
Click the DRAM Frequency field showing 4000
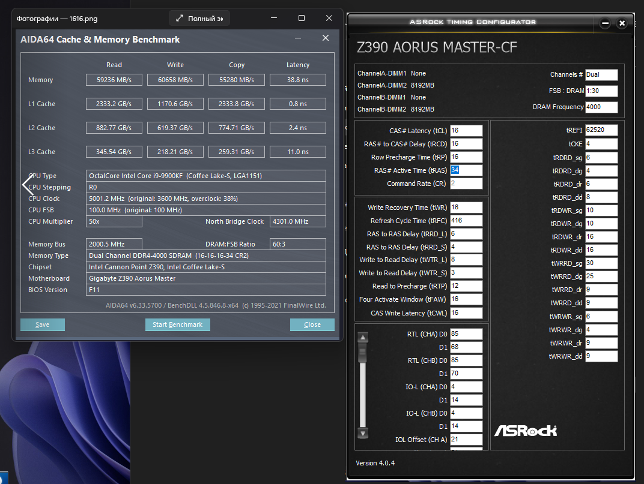coord(601,107)
